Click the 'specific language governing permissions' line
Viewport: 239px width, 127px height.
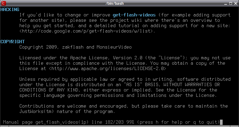pos(118,95)
